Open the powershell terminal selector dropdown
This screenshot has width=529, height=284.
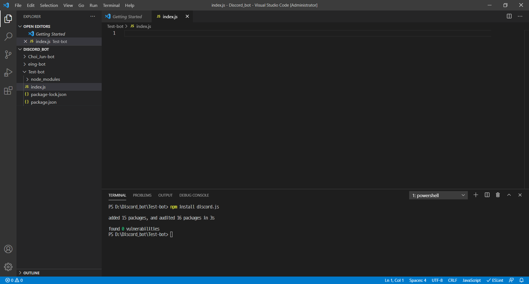pyautogui.click(x=438, y=195)
